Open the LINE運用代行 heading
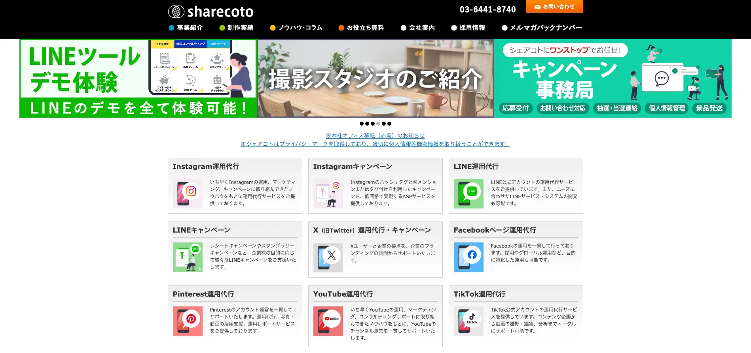751x353 pixels. tap(476, 167)
